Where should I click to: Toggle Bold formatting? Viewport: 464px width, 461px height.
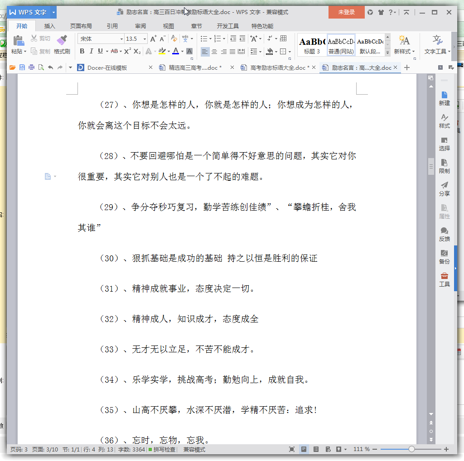point(82,51)
